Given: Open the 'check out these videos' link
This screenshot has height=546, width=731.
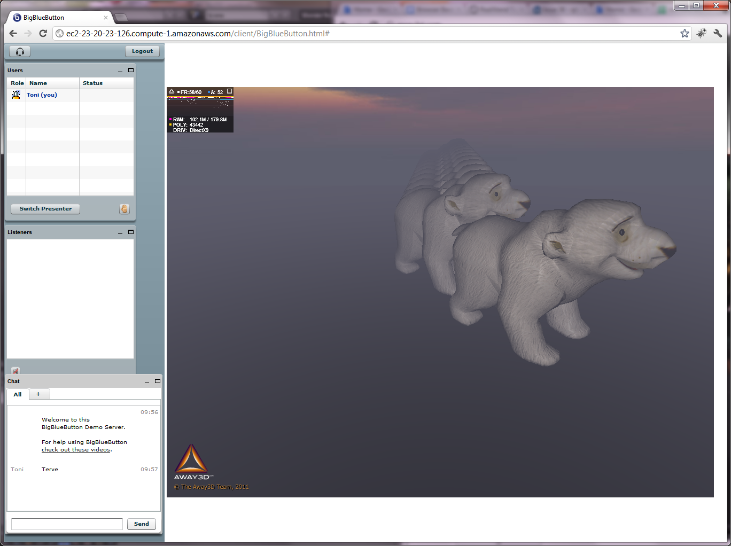Looking at the screenshot, I should click(x=76, y=450).
